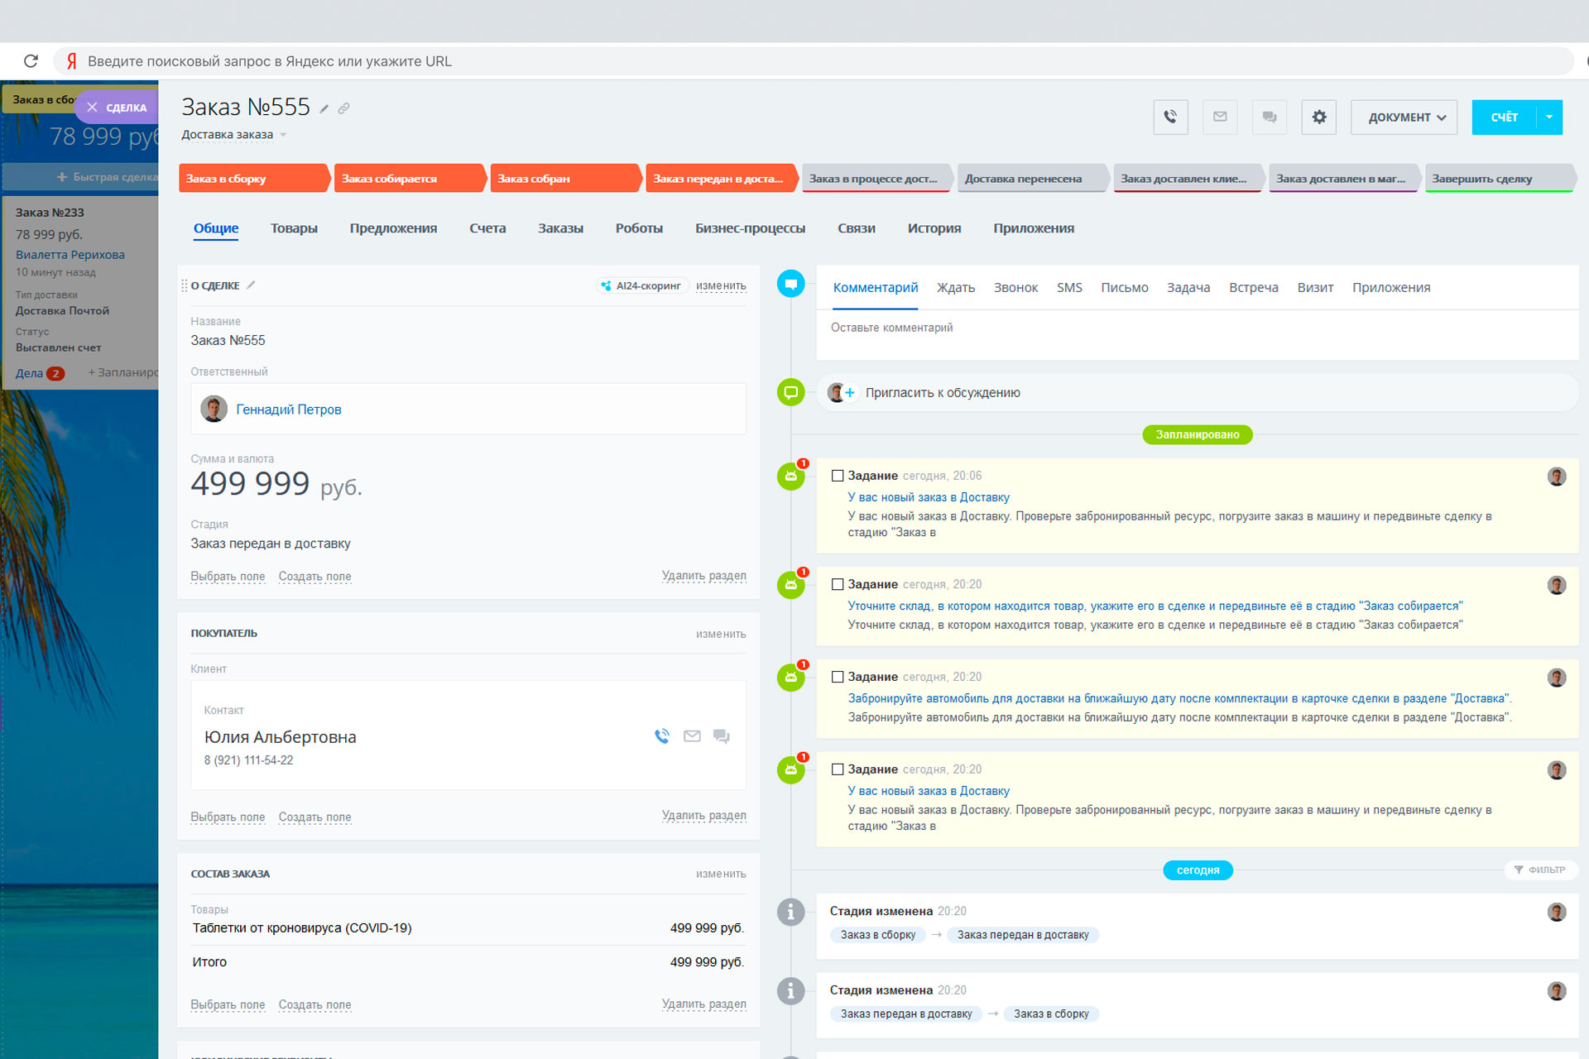Open chat icon beside contact Юлия Альбертовна
The height and width of the screenshot is (1059, 1589).
721,736
